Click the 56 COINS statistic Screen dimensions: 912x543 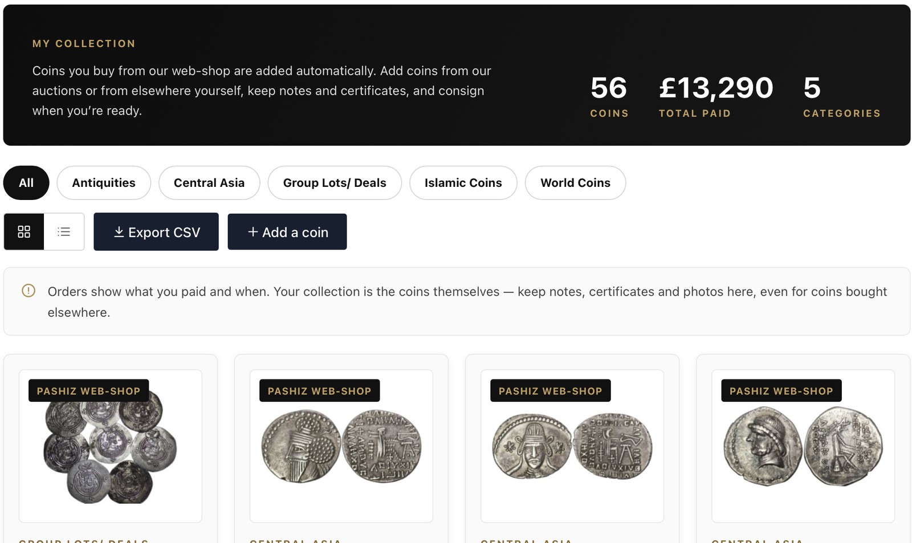click(609, 96)
